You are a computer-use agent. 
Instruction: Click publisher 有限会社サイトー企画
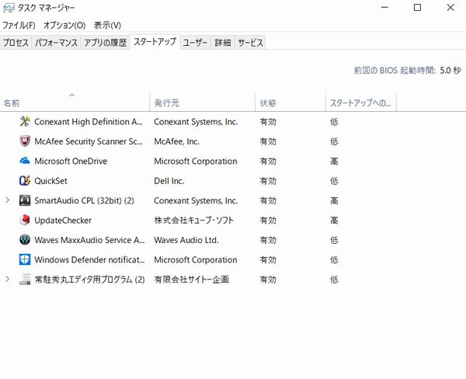192,280
